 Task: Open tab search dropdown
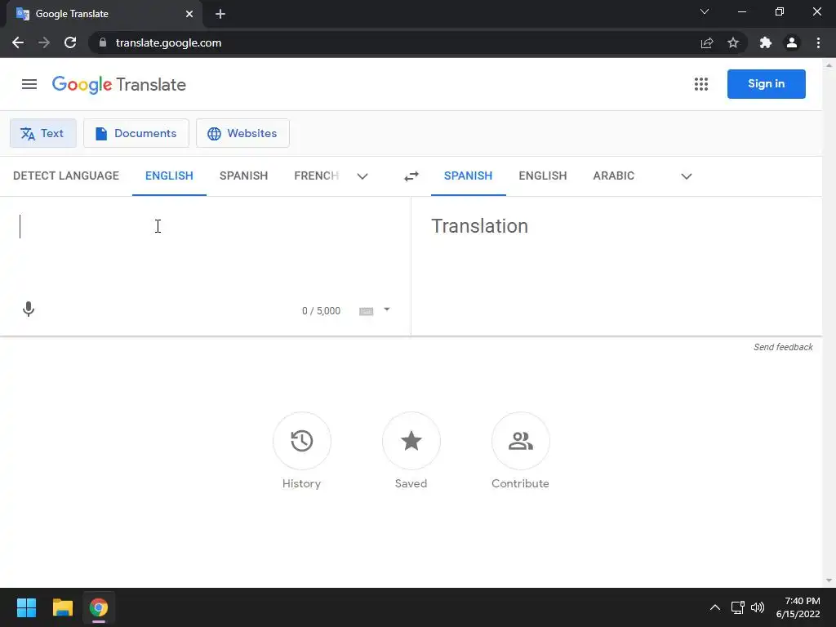tap(705, 11)
